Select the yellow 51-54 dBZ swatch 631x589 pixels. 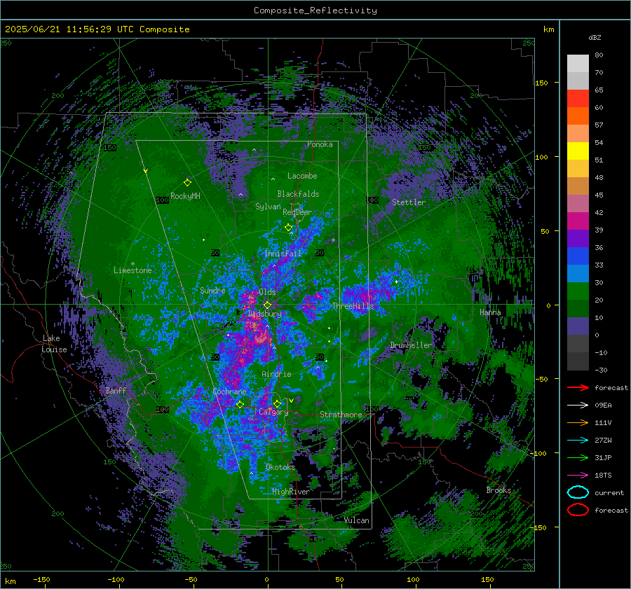click(578, 151)
